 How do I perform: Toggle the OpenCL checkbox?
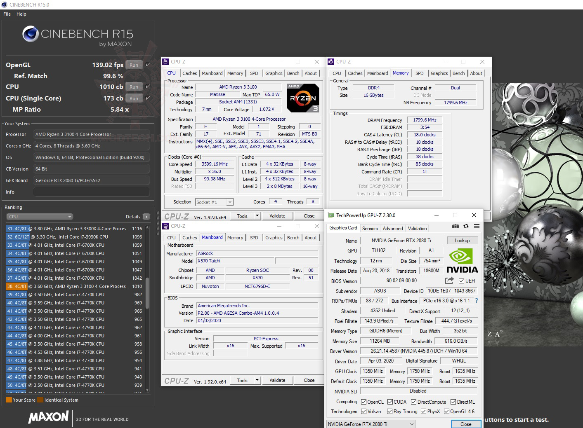pos(363,402)
